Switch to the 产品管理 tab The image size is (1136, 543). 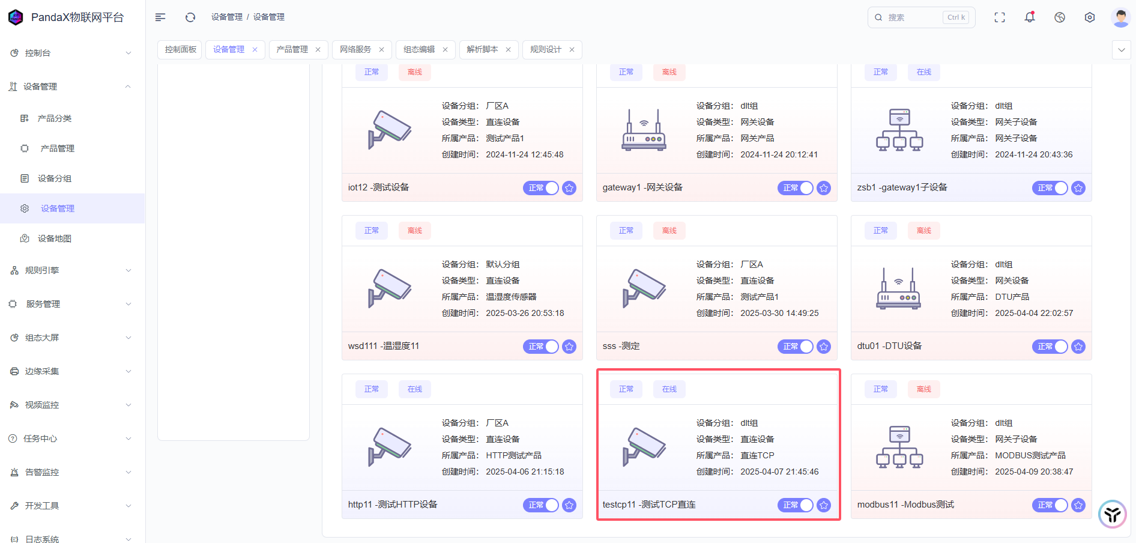[292, 50]
